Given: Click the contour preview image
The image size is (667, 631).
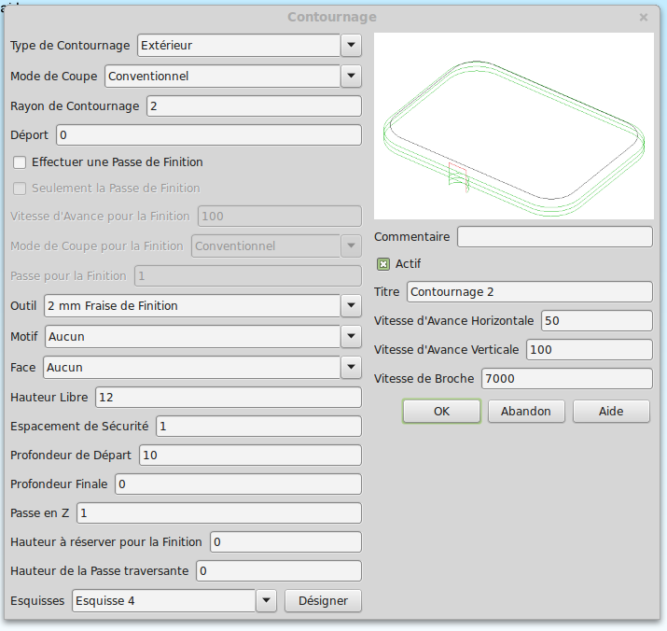Looking at the screenshot, I should pyautogui.click(x=513, y=126).
